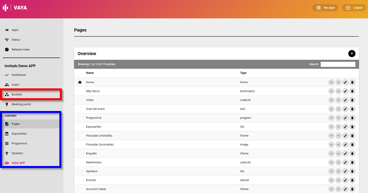The width and height of the screenshot is (368, 193).
Task: Edit the Enquête page pencil icon
Action: pos(345,154)
